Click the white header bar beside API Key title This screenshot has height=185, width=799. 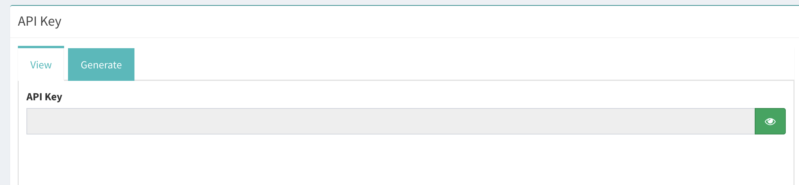point(427,22)
